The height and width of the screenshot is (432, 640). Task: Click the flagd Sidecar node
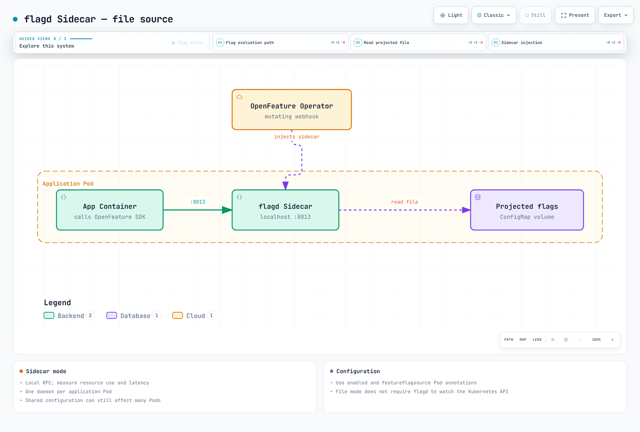[286, 210]
